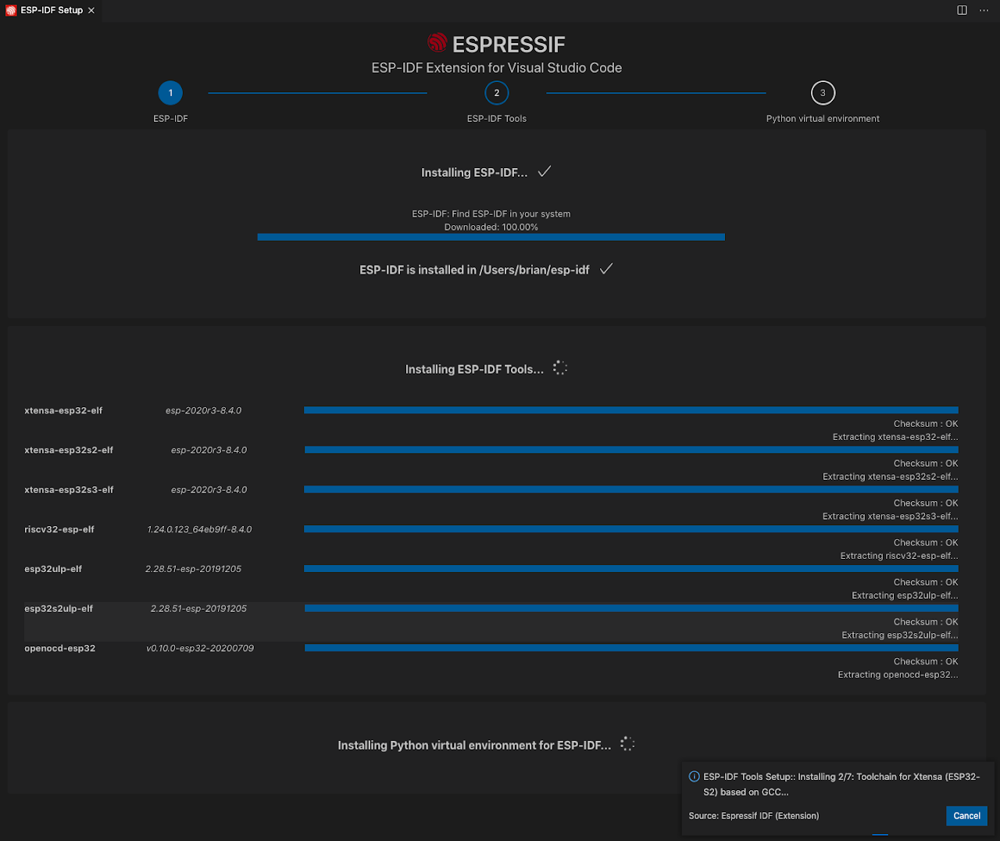Screen dimensions: 1000x841
Task: Click the split editor icon top right
Action: coord(962,10)
